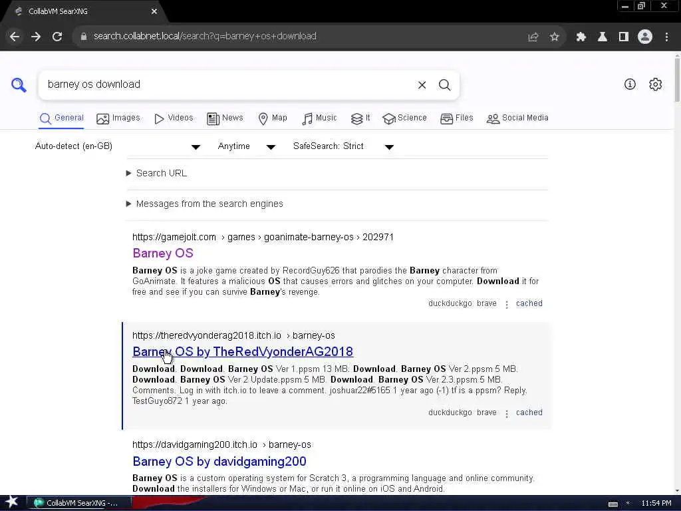Open the Chrome three-dot menu
Viewport: 681px width, 511px height.
(666, 37)
